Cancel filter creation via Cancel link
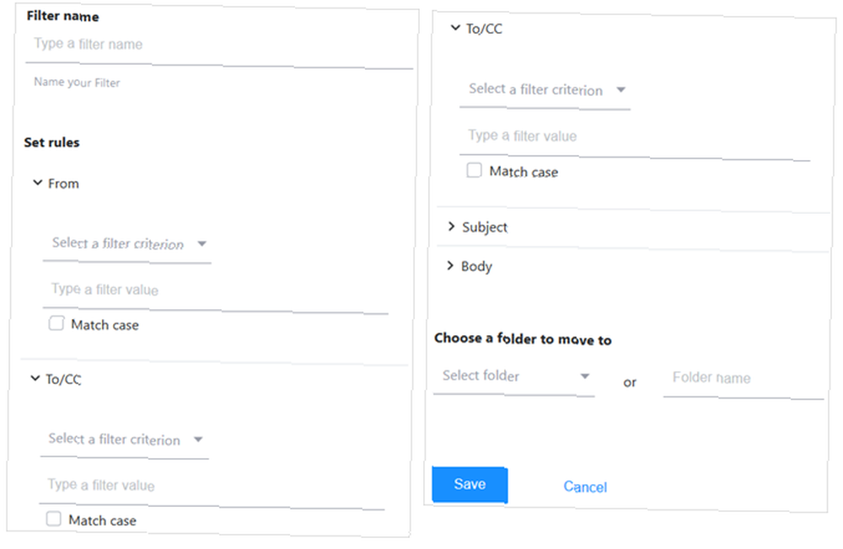 tap(585, 487)
